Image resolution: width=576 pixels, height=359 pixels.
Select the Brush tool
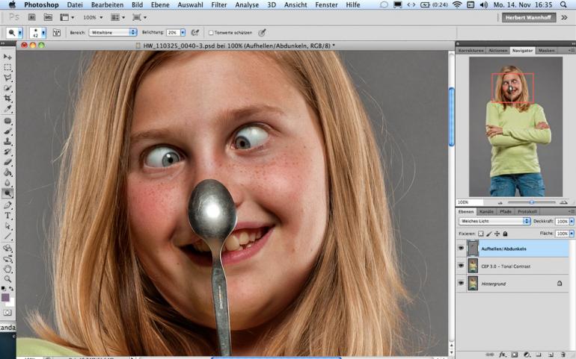[x=7, y=131]
